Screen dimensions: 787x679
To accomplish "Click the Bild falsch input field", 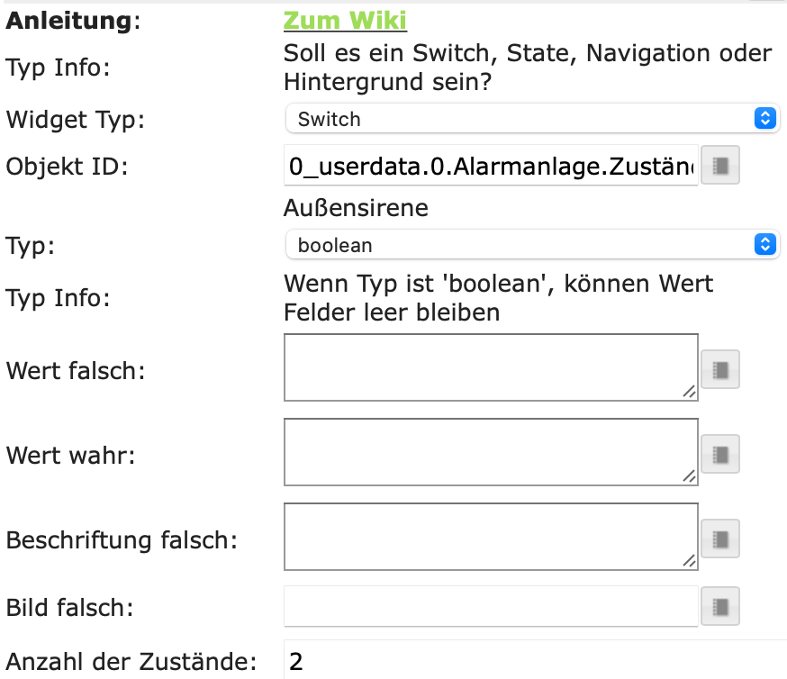I will (491, 606).
